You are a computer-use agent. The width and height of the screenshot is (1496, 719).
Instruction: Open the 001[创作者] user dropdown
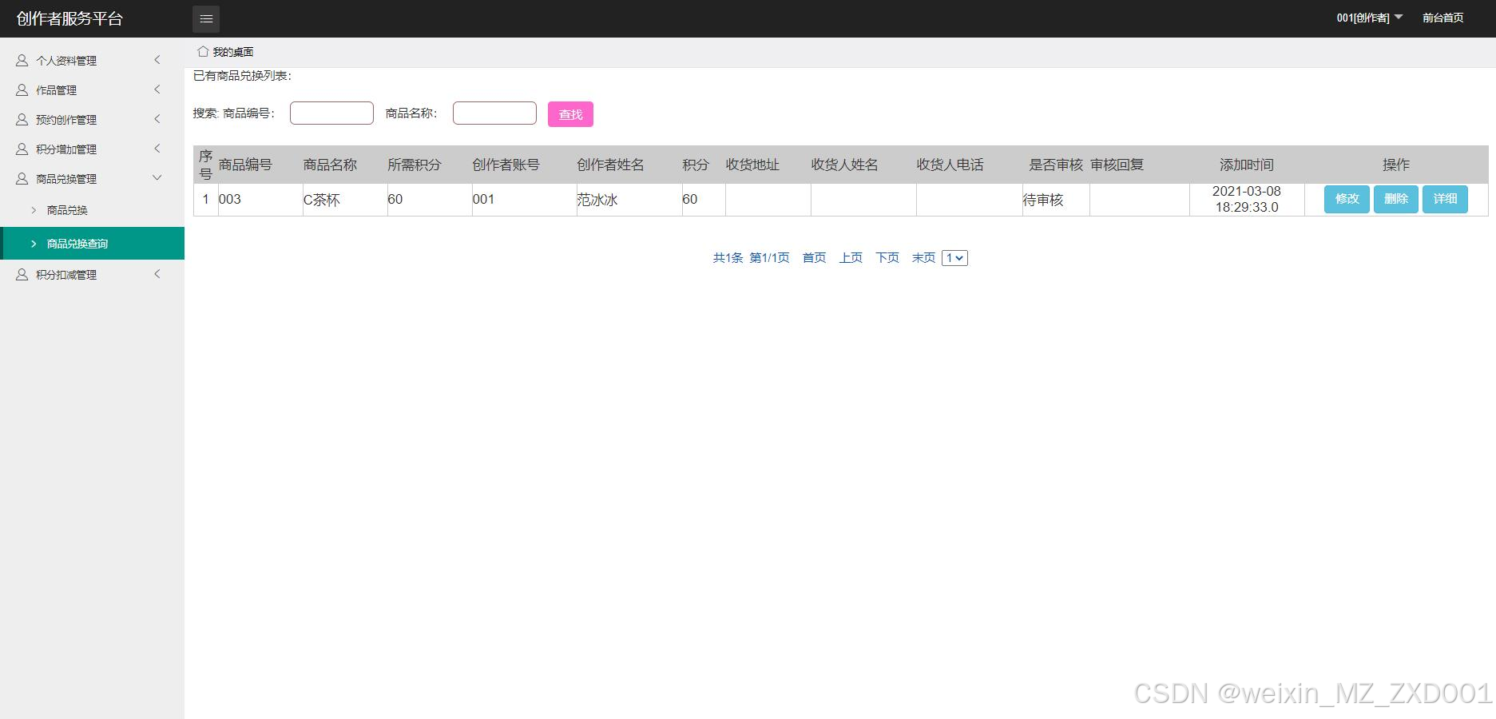coord(1369,18)
